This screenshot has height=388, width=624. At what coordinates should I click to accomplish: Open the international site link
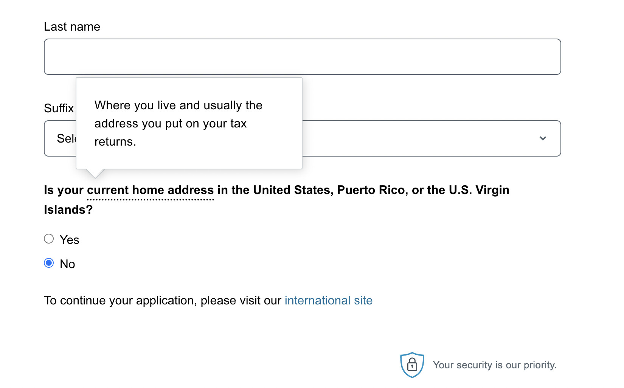328,300
